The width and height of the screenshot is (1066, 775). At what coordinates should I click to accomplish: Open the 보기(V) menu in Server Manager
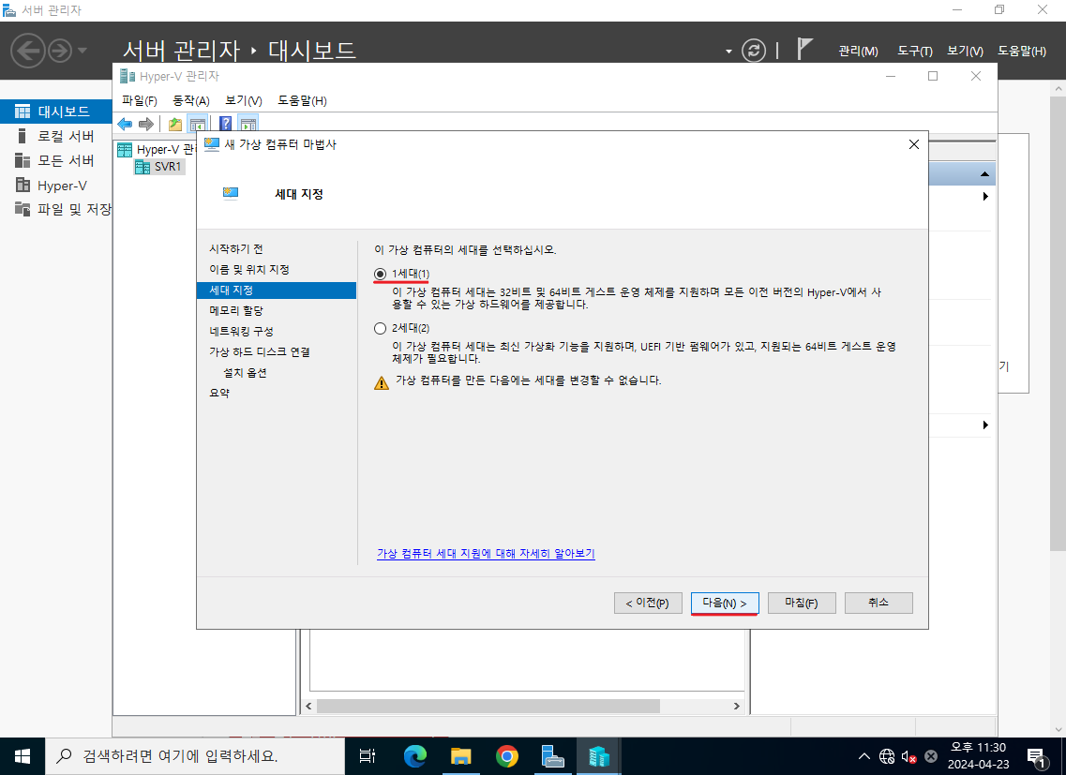pos(966,51)
